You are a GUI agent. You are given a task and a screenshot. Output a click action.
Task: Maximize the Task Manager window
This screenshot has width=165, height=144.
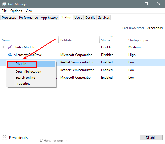pyautogui.click(x=146, y=4)
